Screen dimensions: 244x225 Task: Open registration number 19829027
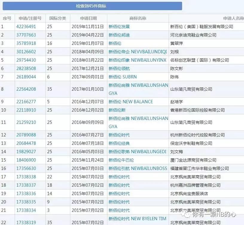point(26,152)
